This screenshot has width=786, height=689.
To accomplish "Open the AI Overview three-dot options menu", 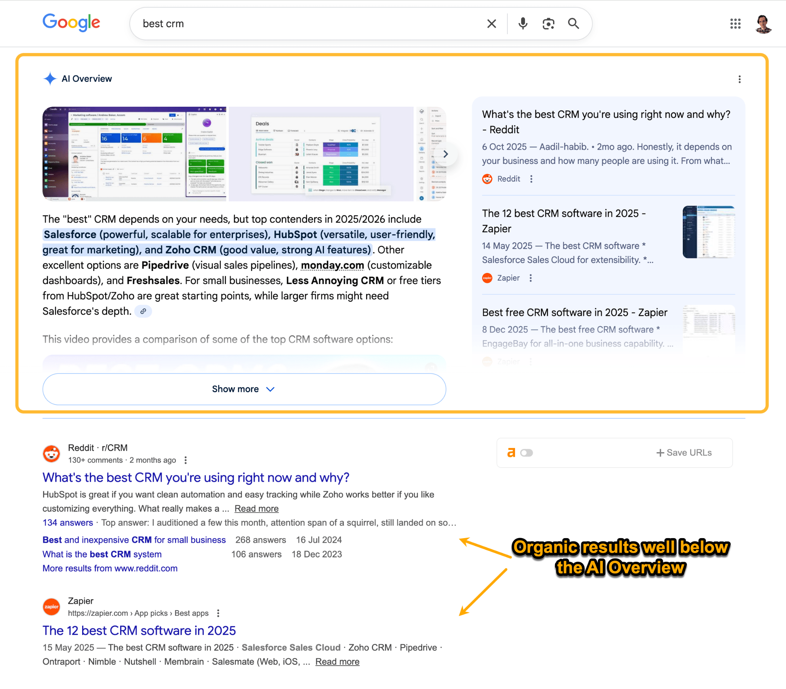I will click(x=739, y=79).
